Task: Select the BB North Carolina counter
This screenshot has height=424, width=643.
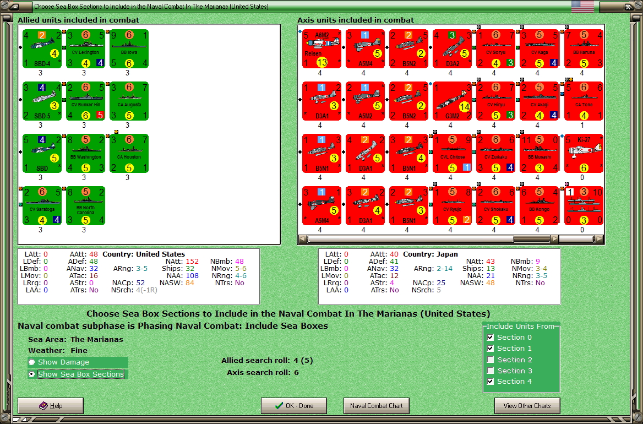Action: 86,206
